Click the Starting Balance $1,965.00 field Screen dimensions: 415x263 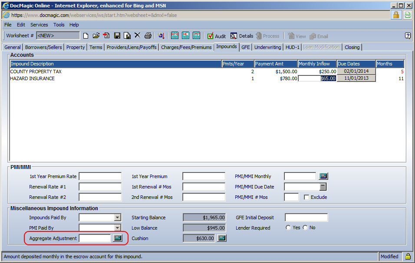[x=204, y=218]
